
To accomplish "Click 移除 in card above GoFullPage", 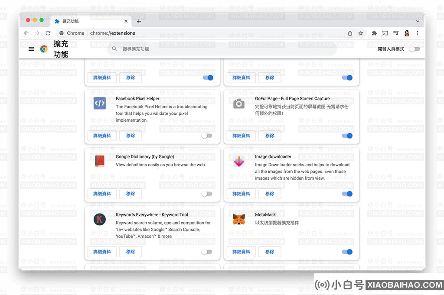I will coord(270,78).
